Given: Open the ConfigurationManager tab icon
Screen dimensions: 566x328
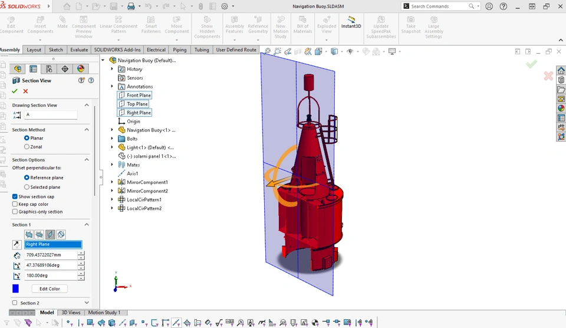Looking at the screenshot, I should (49, 69).
